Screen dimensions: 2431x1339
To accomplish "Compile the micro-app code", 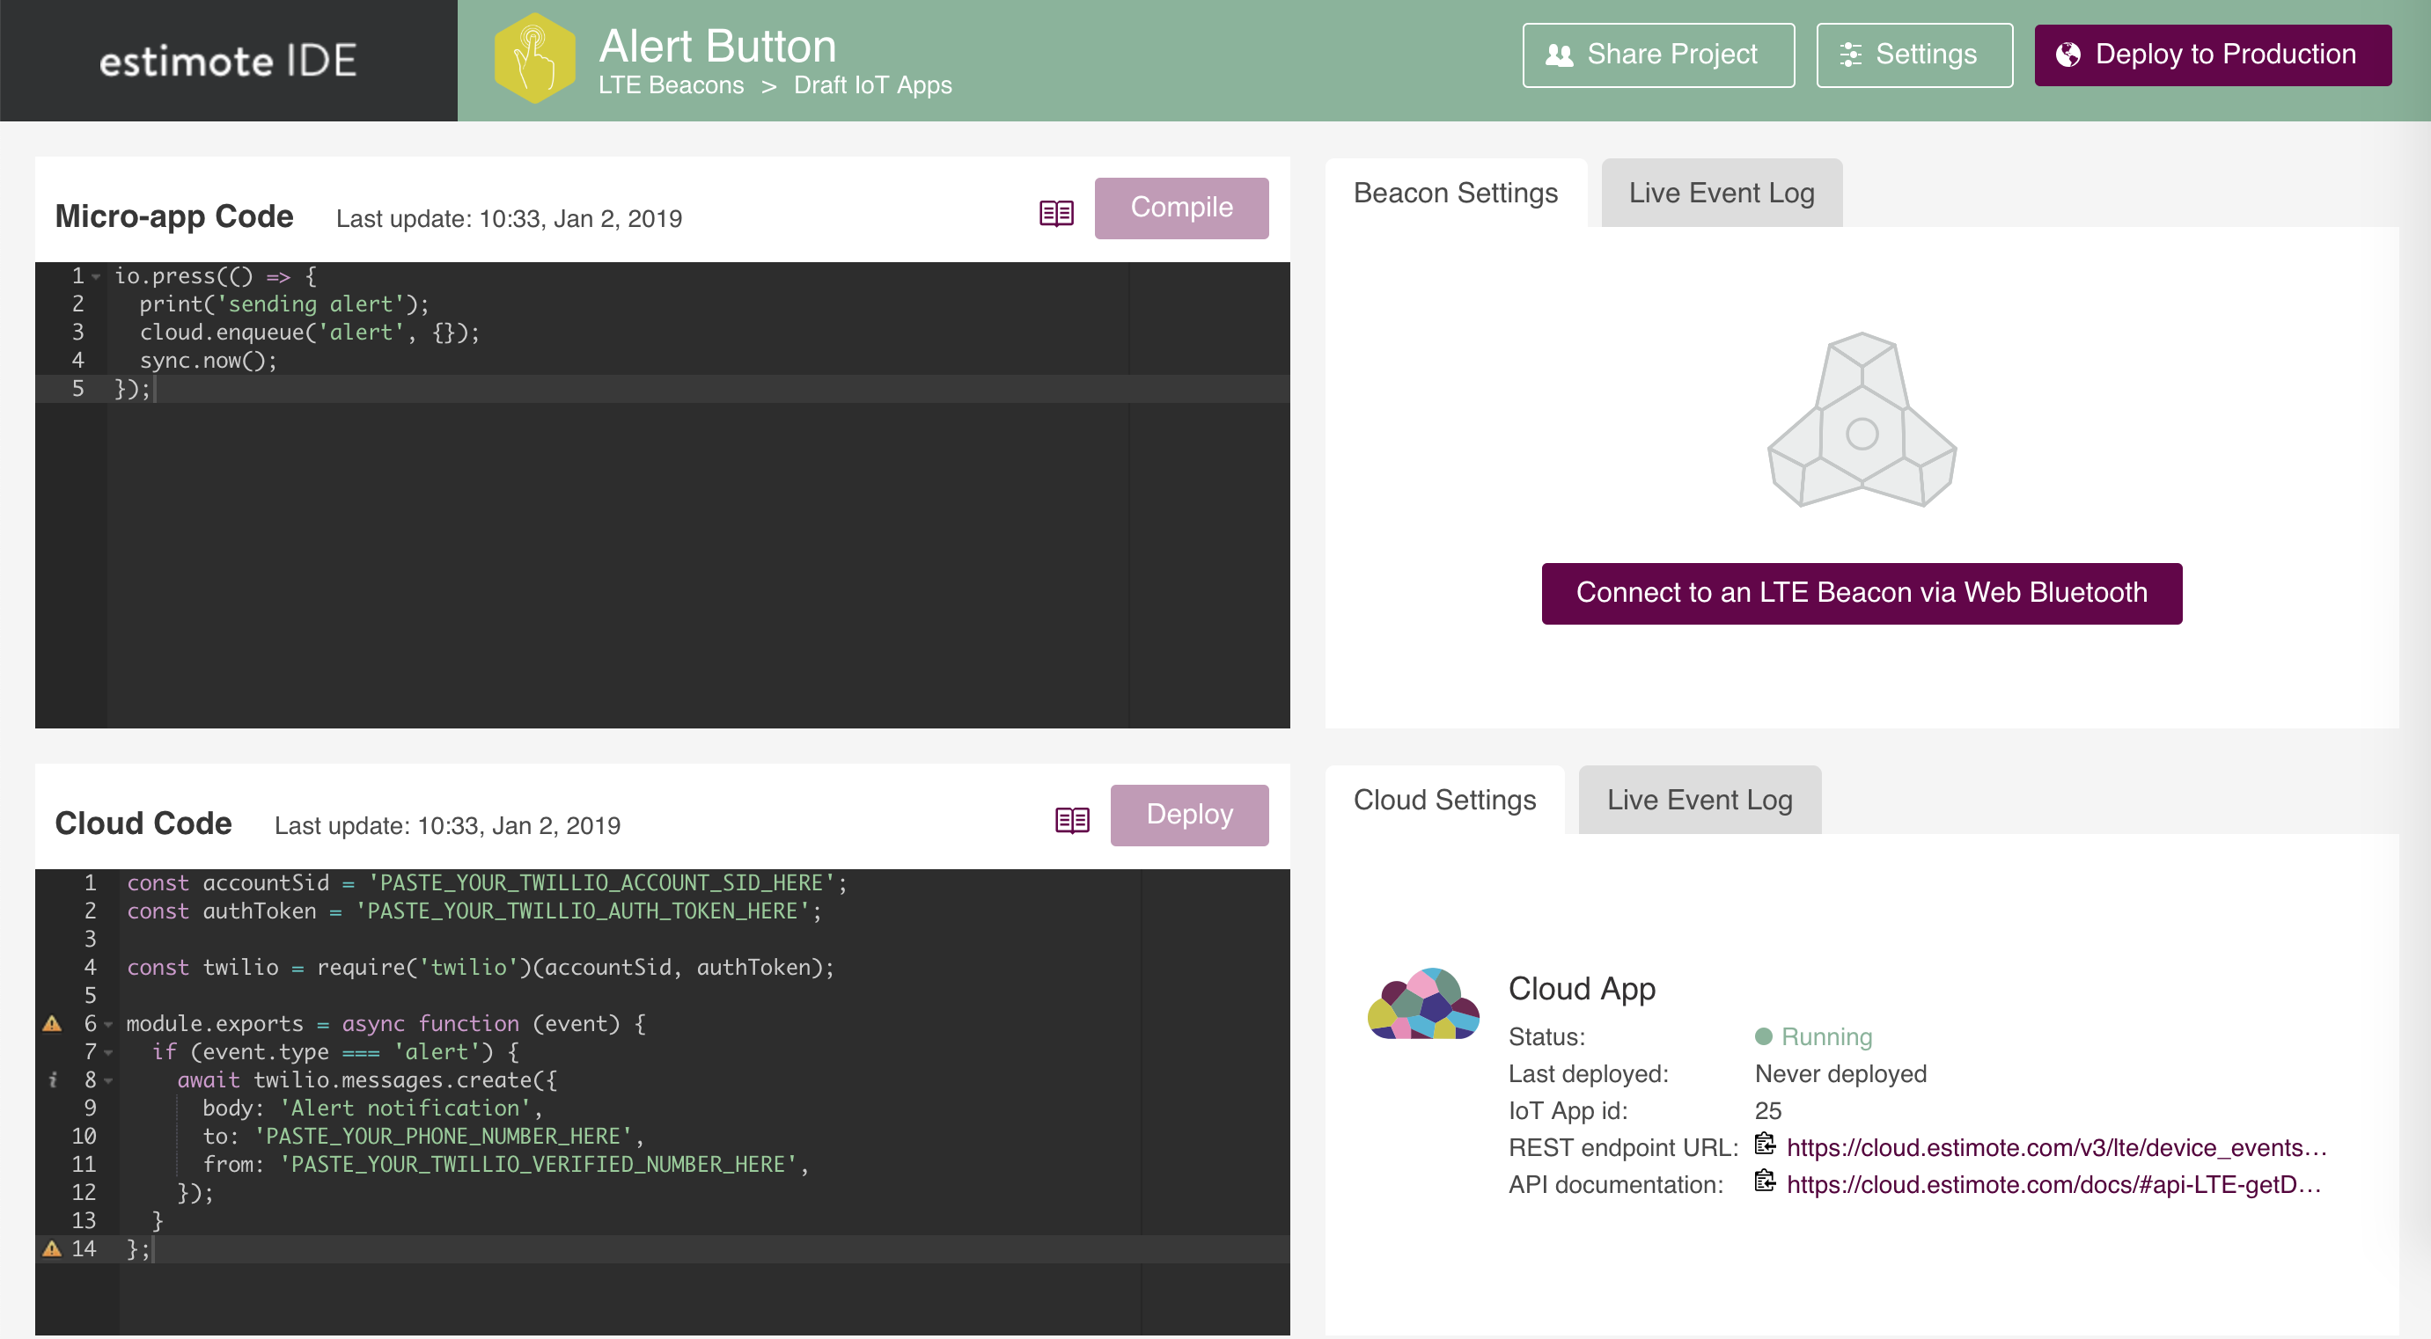I will coord(1181,208).
